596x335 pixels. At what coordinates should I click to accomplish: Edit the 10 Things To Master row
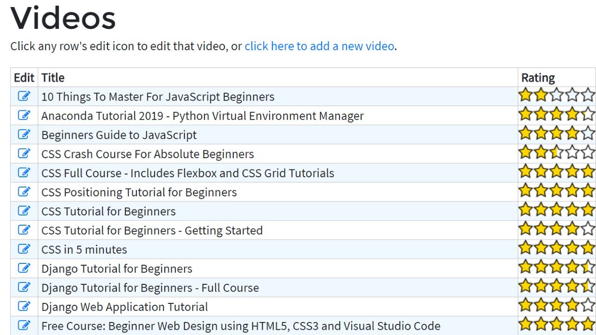24,96
